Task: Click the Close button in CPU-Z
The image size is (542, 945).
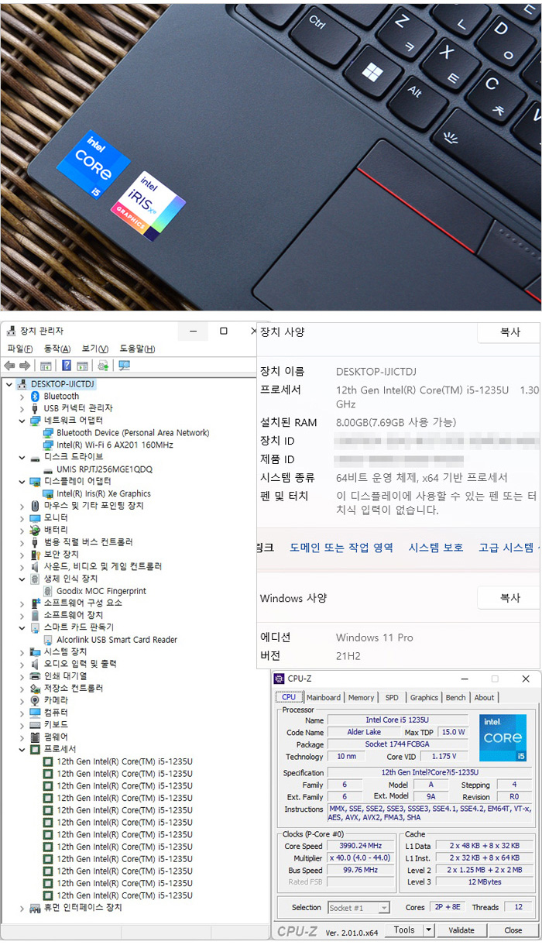Action: (513, 930)
